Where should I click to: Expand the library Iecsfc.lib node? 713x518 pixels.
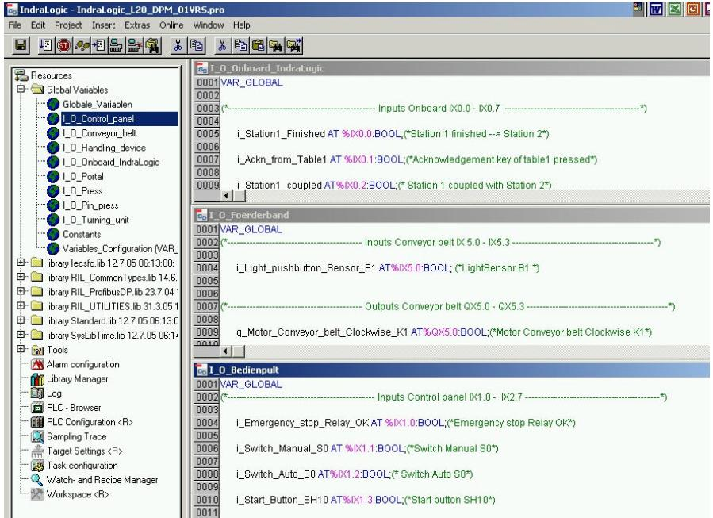(x=21, y=263)
